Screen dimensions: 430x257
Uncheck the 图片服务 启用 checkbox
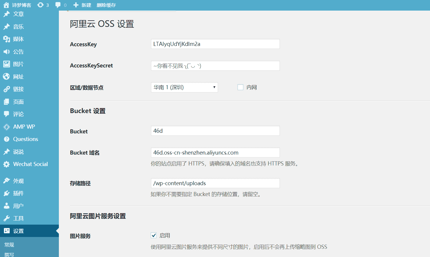(x=154, y=235)
